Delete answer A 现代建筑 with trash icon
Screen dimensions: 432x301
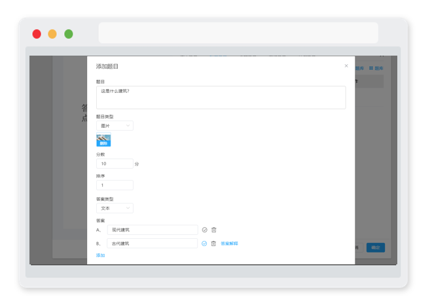(214, 230)
